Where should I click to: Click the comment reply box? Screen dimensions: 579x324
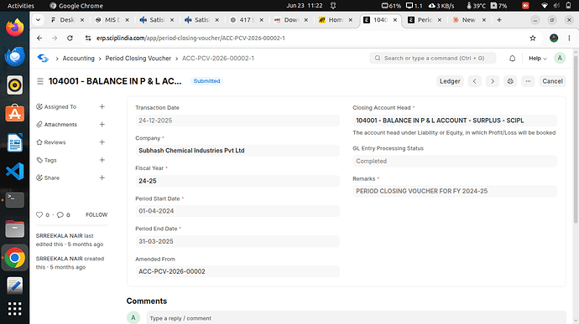coord(356,318)
